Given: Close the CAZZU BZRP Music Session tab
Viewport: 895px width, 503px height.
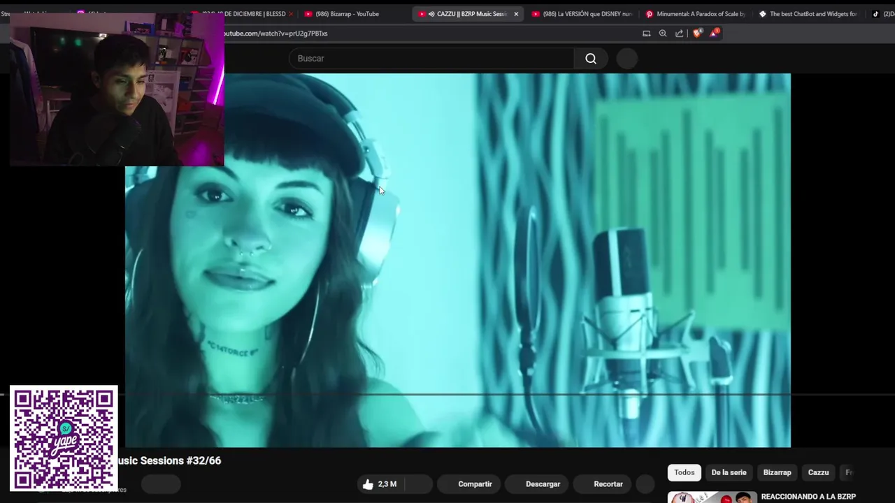Looking at the screenshot, I should 516,14.
